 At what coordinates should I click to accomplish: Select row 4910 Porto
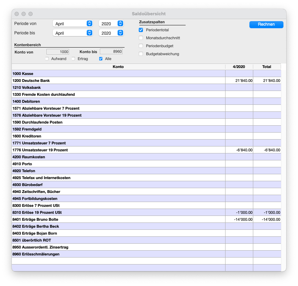(x=146, y=164)
